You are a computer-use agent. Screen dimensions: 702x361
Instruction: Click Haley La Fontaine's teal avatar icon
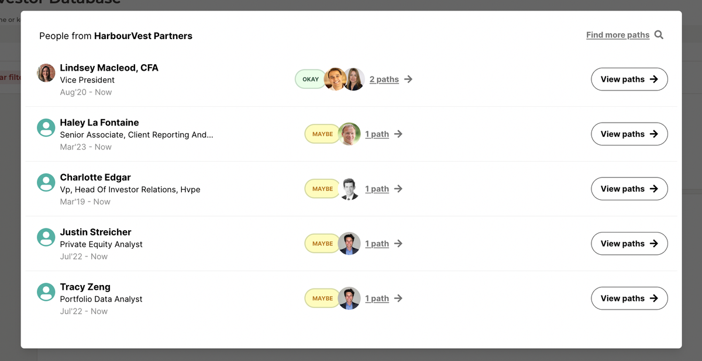pos(46,128)
